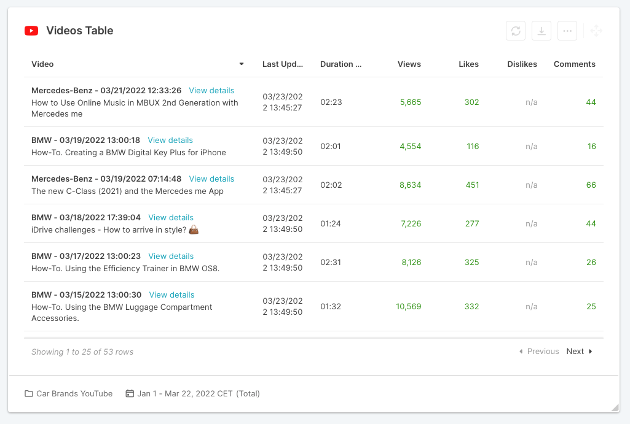
Task: Click comments value '16'
Action: pyautogui.click(x=592, y=147)
